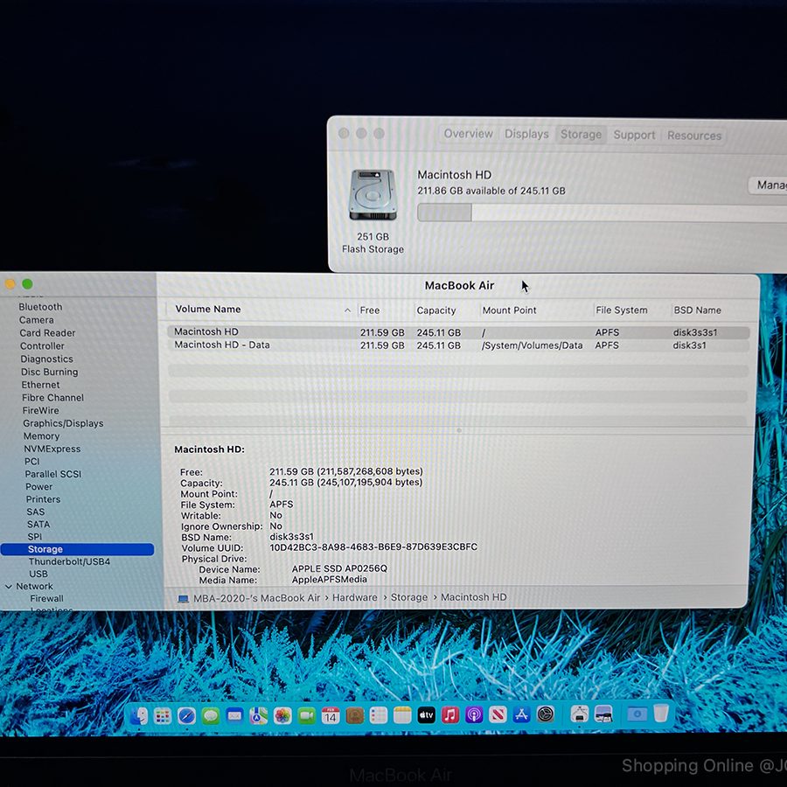Open the News app in the Dock
787x787 pixels.
point(498,714)
